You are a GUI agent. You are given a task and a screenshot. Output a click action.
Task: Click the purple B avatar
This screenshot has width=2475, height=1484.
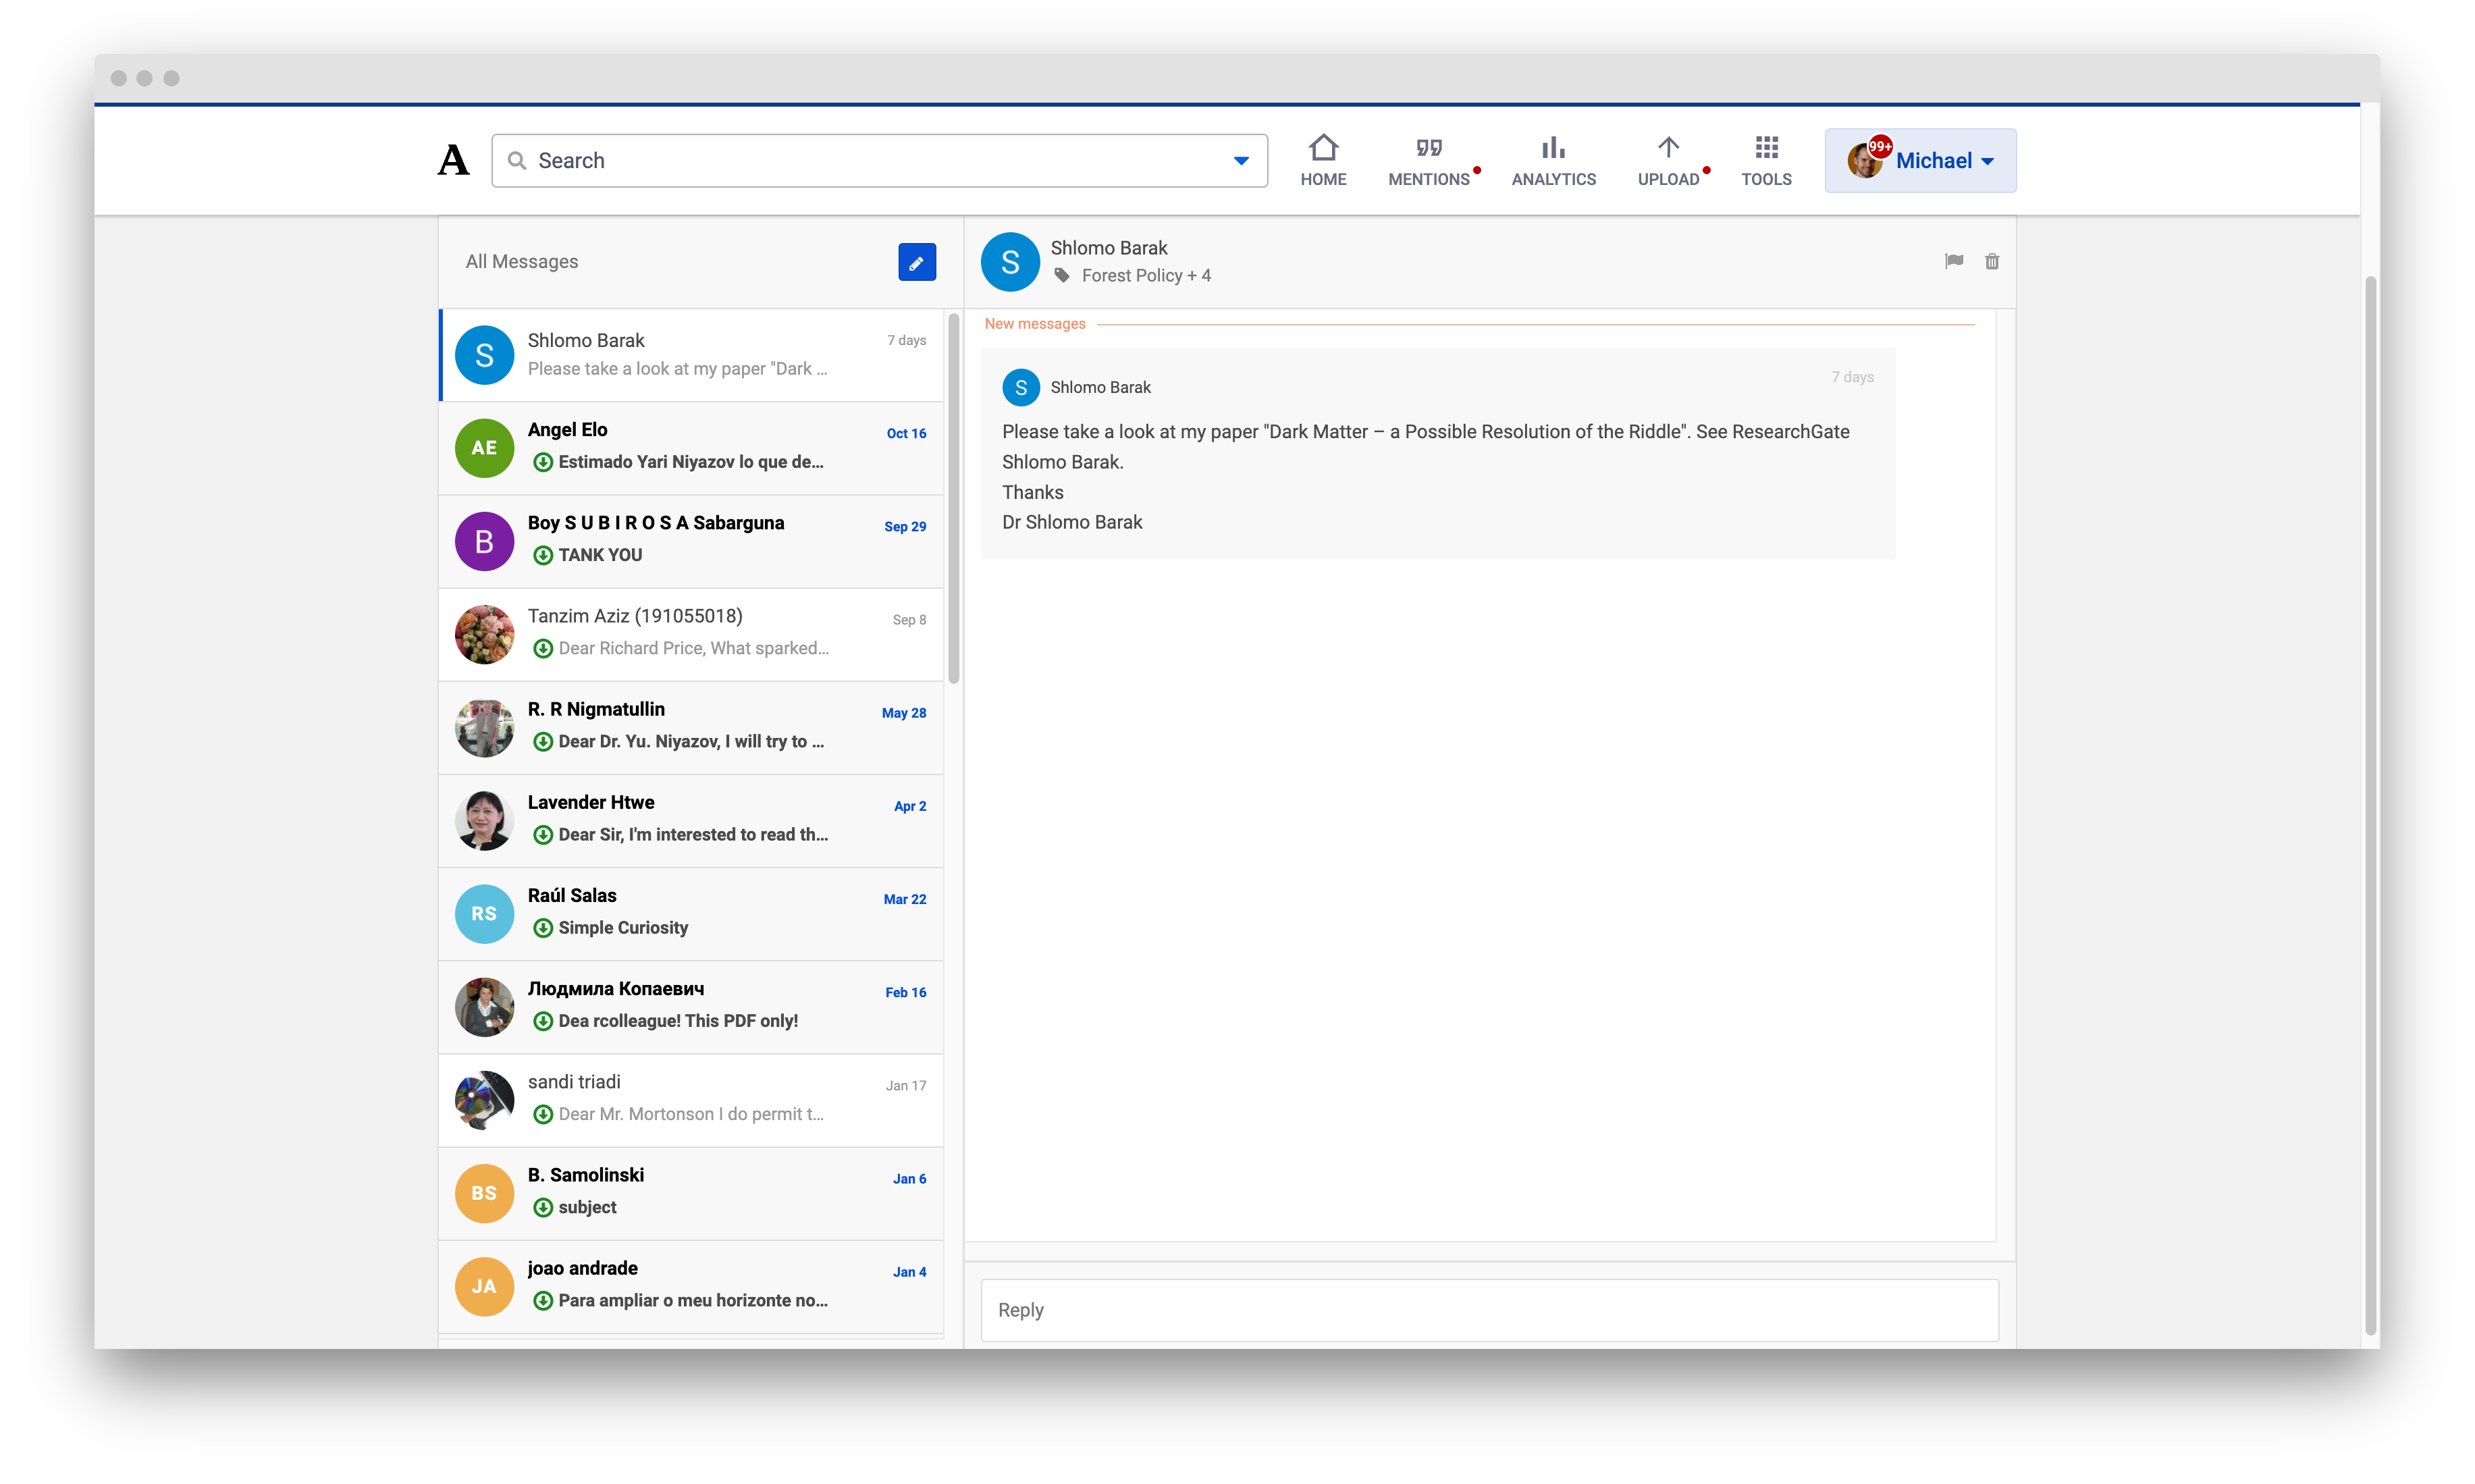click(484, 541)
